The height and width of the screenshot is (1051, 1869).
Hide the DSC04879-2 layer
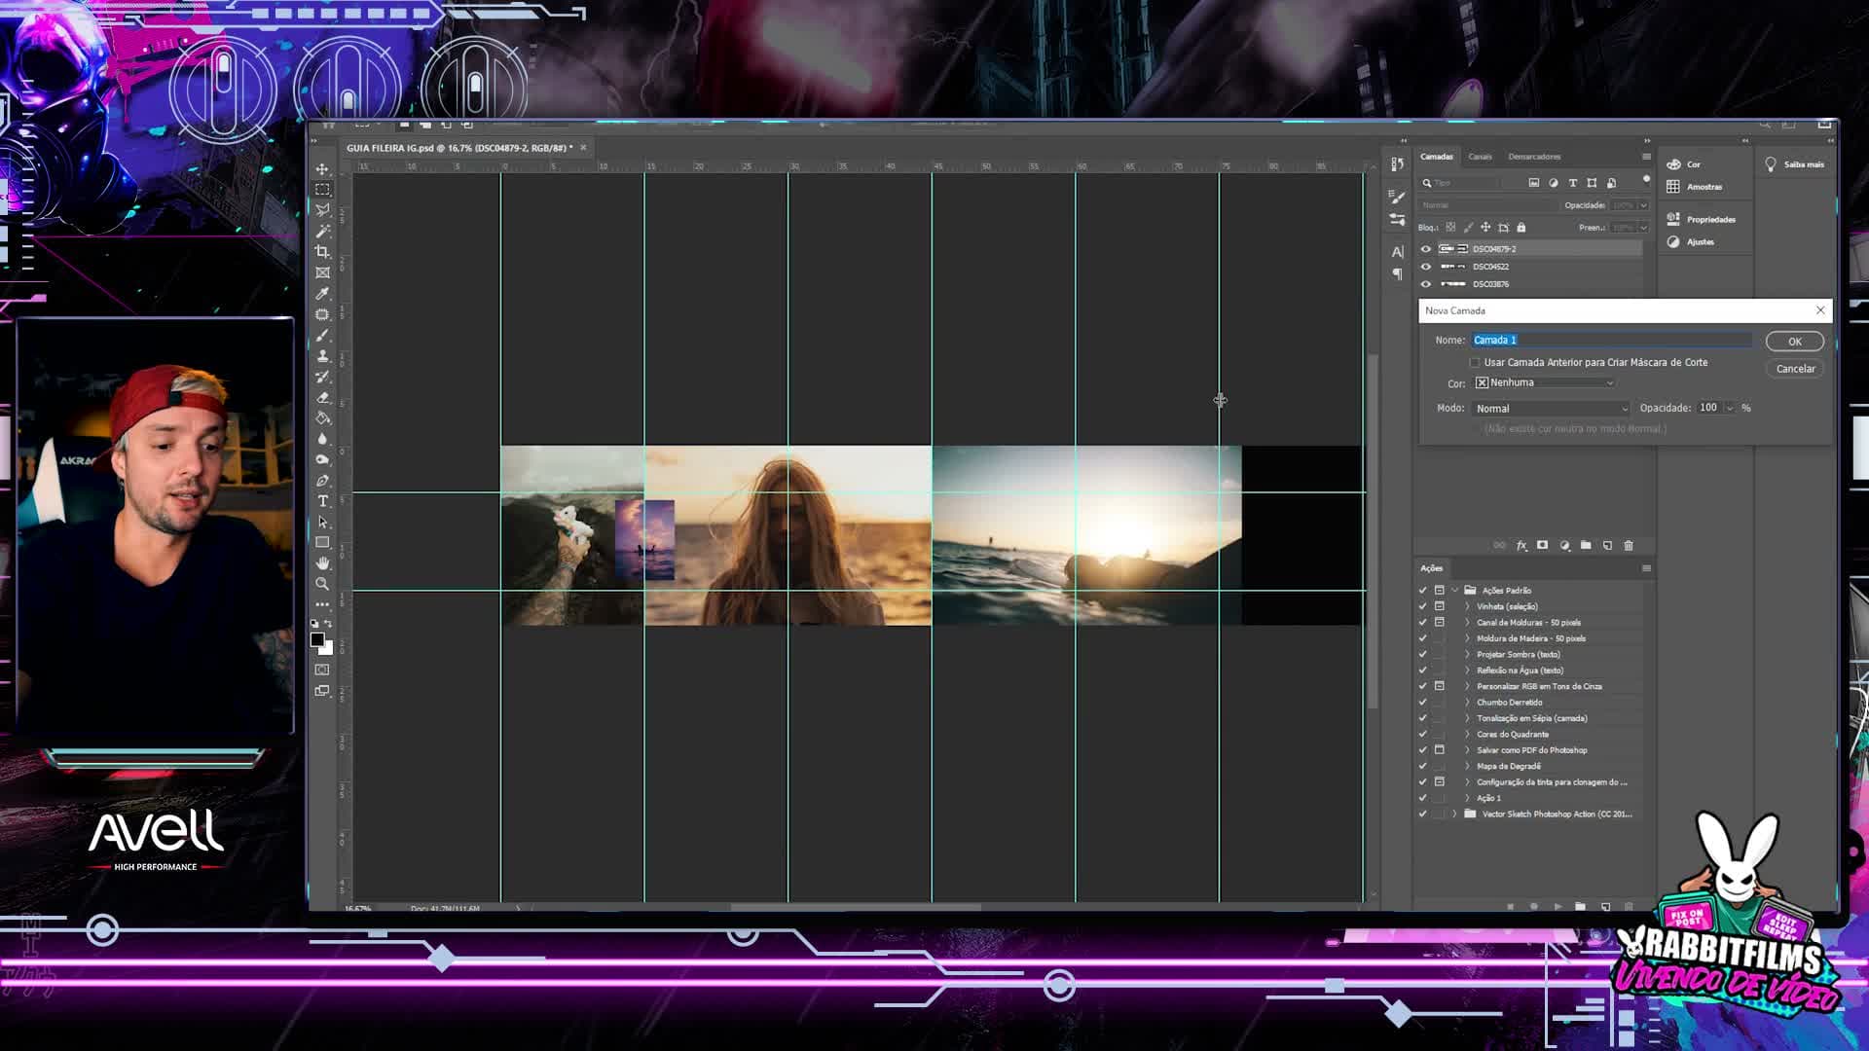click(1426, 249)
